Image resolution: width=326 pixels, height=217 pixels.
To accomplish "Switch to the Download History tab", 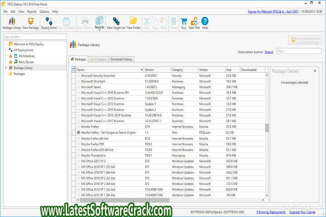I will (x=121, y=59).
